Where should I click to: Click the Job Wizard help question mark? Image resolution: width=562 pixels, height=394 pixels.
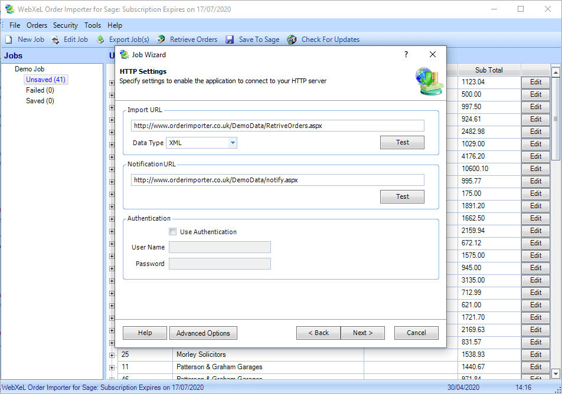coord(406,54)
